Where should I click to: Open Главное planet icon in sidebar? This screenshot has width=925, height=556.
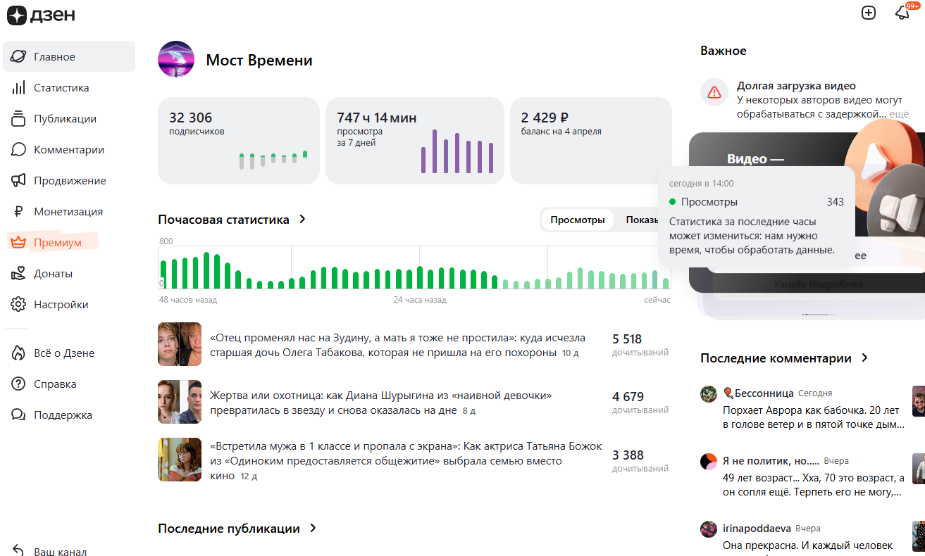coord(19,57)
